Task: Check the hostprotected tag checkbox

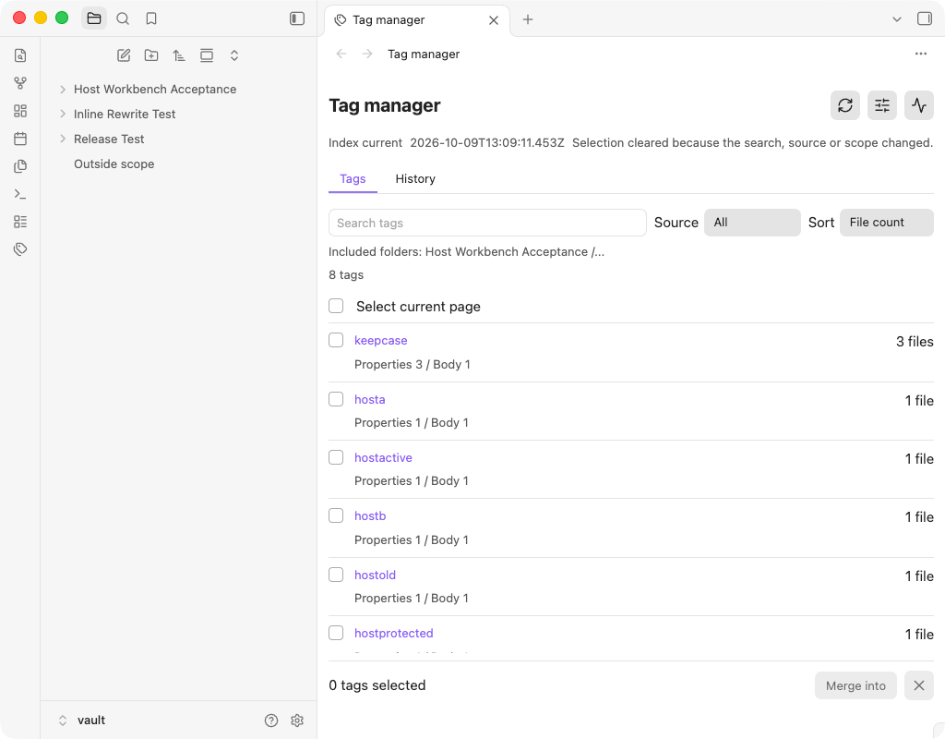Action: click(336, 633)
